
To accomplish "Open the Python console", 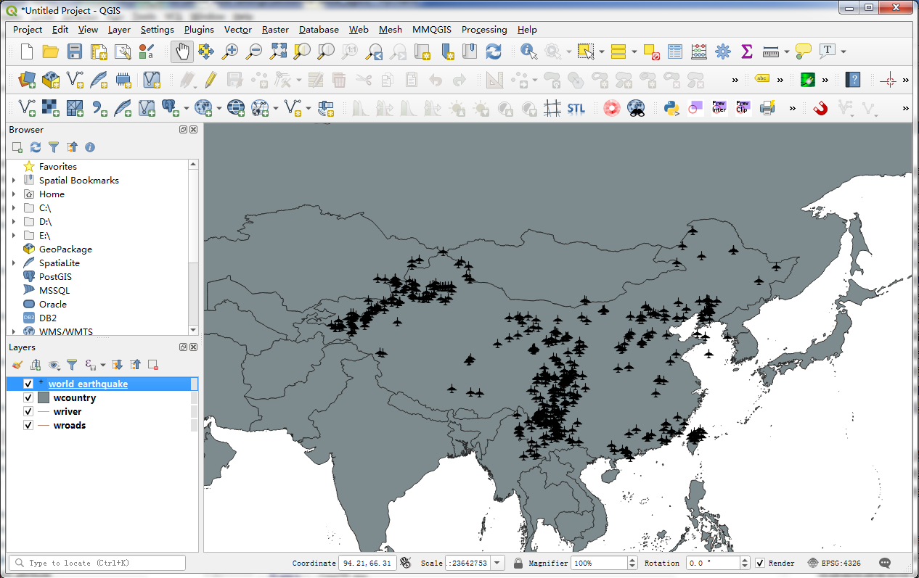I will (671, 108).
